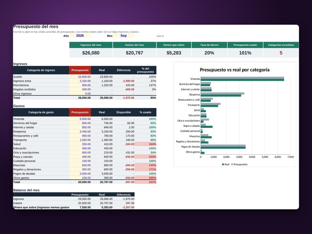Select the balance leftover budget 7,550.00 cell
Viewport: 312px width, 234px height.
80,207
